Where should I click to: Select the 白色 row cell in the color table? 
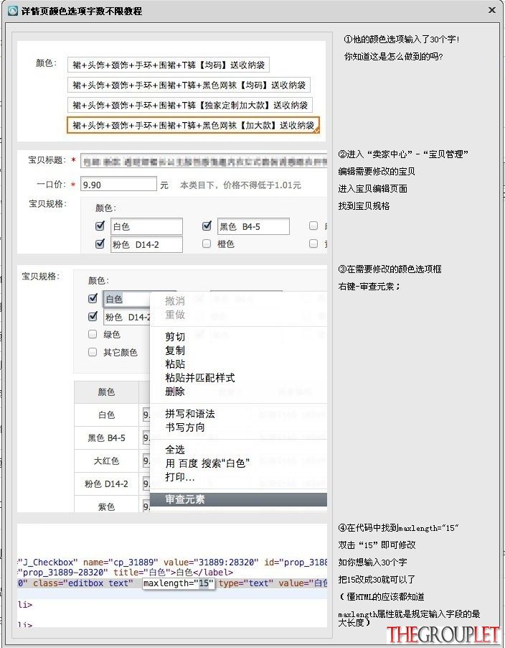[106, 415]
